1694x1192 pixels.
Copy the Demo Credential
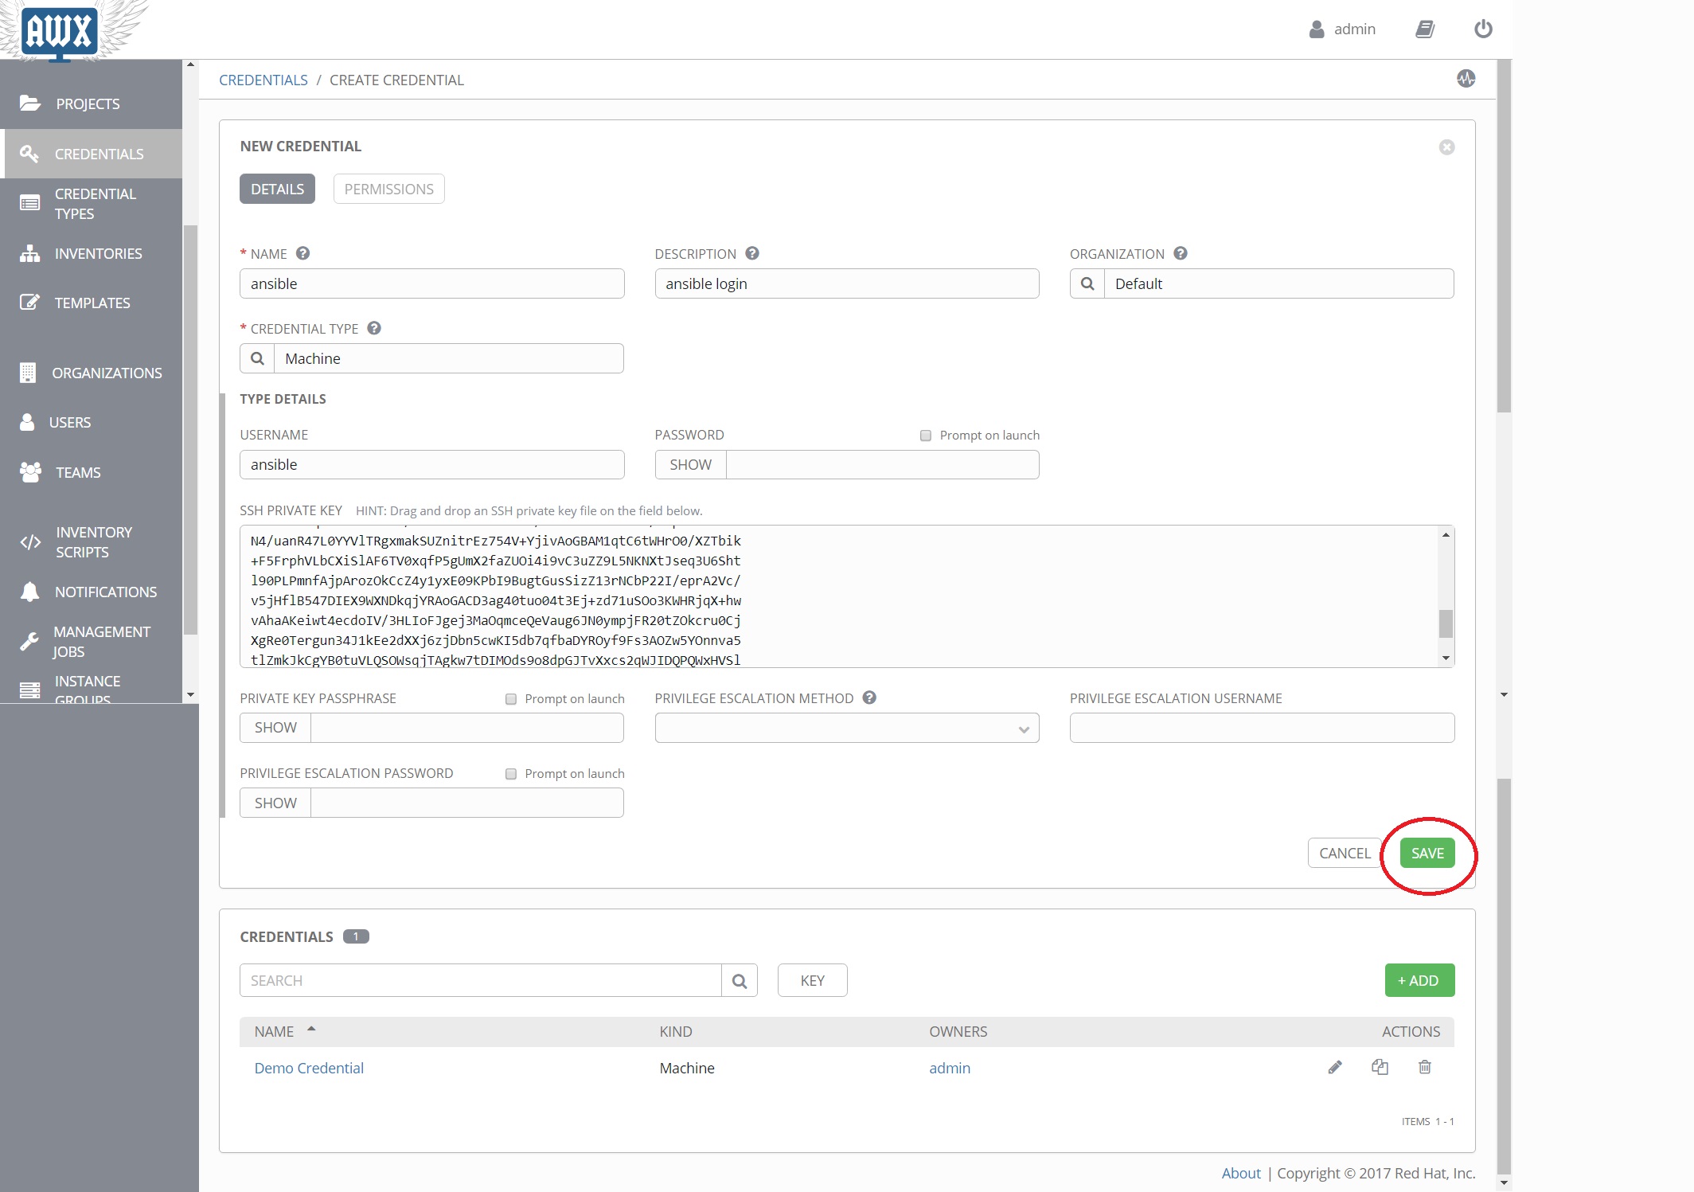click(x=1380, y=1067)
